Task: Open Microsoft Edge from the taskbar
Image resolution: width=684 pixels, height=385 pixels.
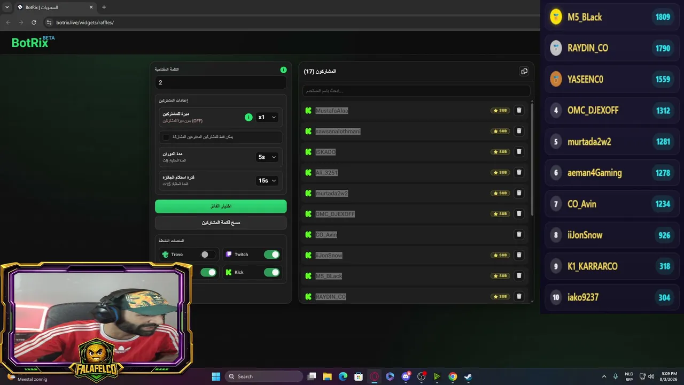Action: (x=343, y=376)
